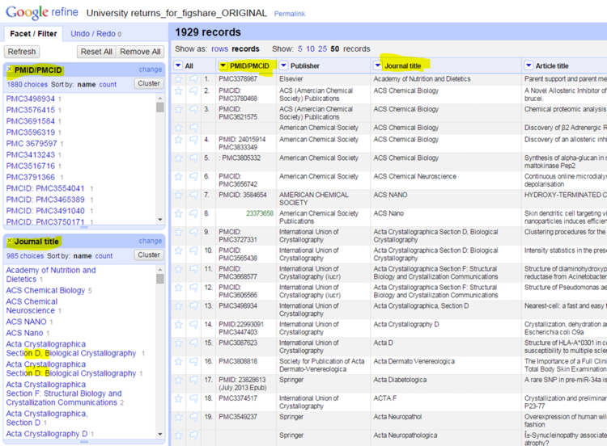Flag row 17 Acta Diabetologica record

click(x=193, y=381)
